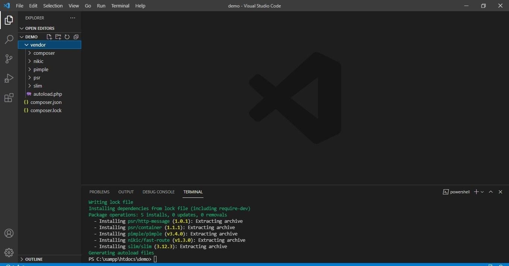Minimize the VS Code window
The height and width of the screenshot is (266, 509).
(467, 6)
